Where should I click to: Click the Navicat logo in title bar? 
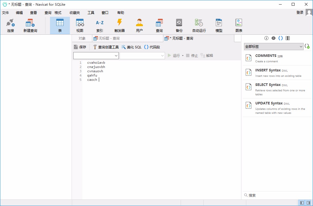coord(5,4)
